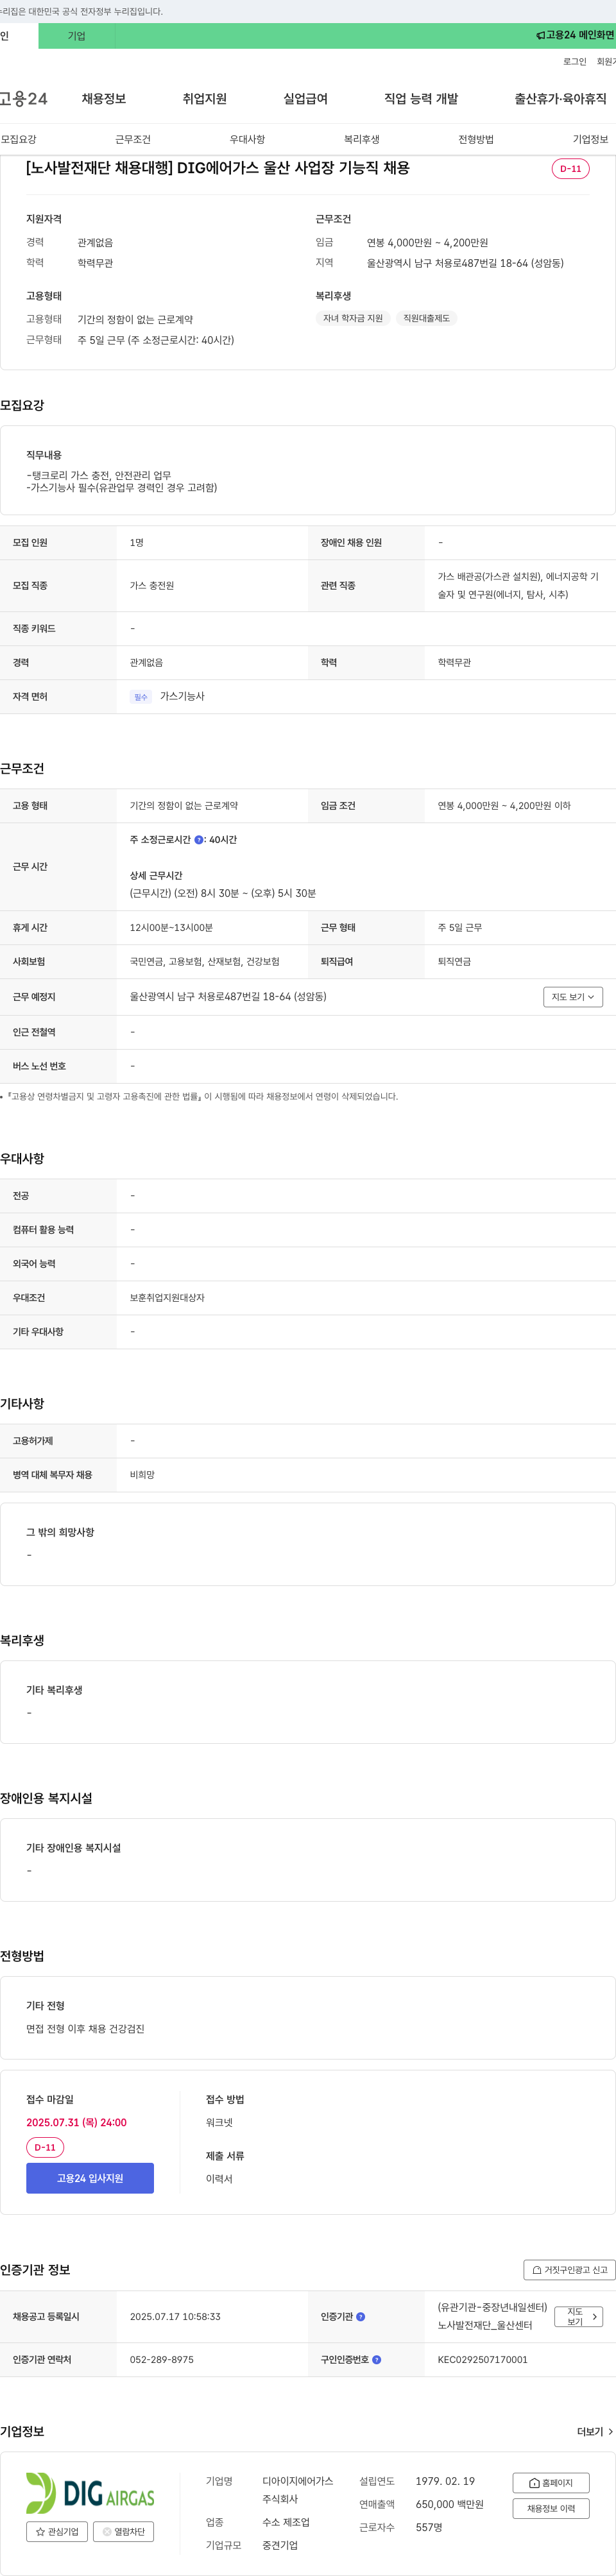The height and width of the screenshot is (2576, 616).
Task: Go to 고용24 메인화면 megaphone link
Action: [x=575, y=35]
